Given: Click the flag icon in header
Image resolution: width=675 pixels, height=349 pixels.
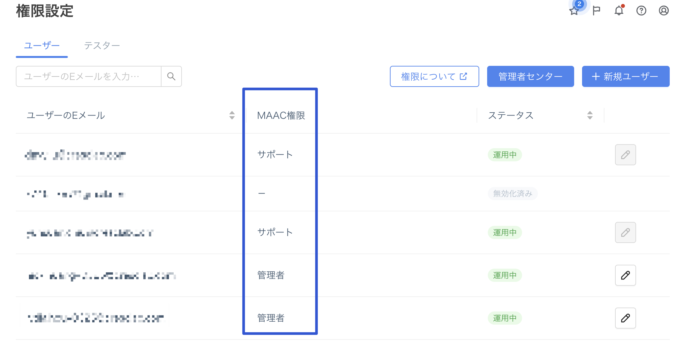Looking at the screenshot, I should point(597,11).
